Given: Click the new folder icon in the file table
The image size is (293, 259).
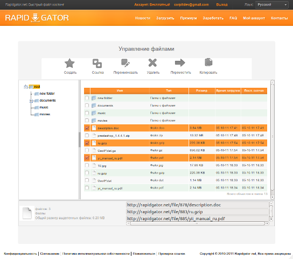Looking at the screenshot, I should (94, 98).
